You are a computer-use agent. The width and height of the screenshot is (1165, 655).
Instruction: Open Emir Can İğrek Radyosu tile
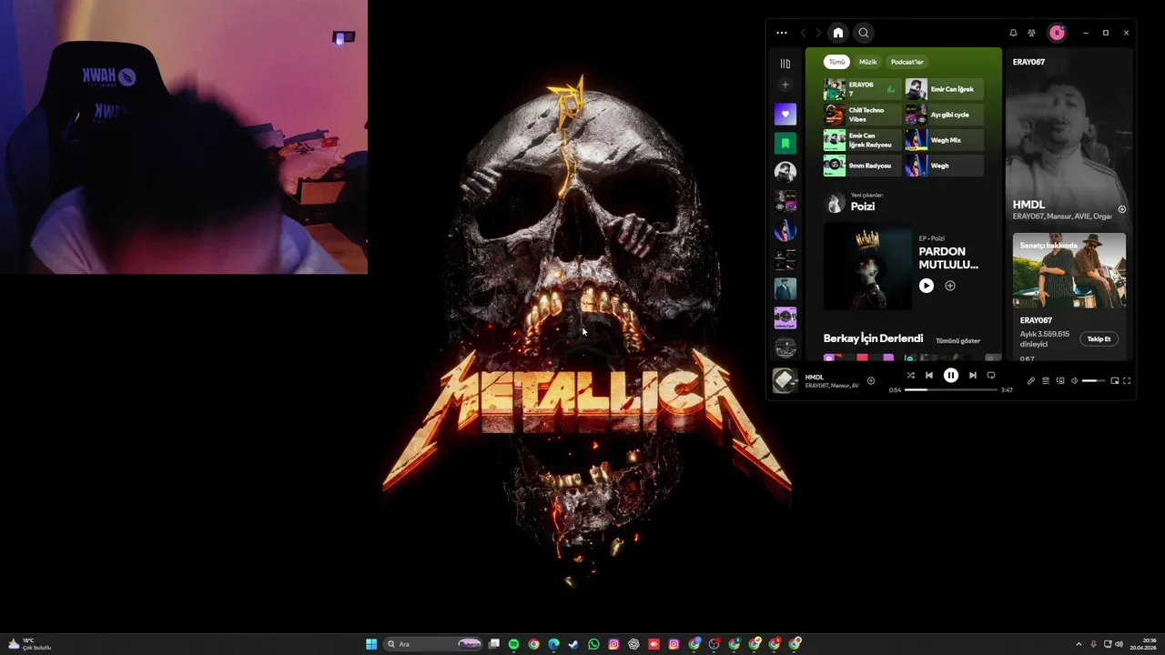[862, 140]
